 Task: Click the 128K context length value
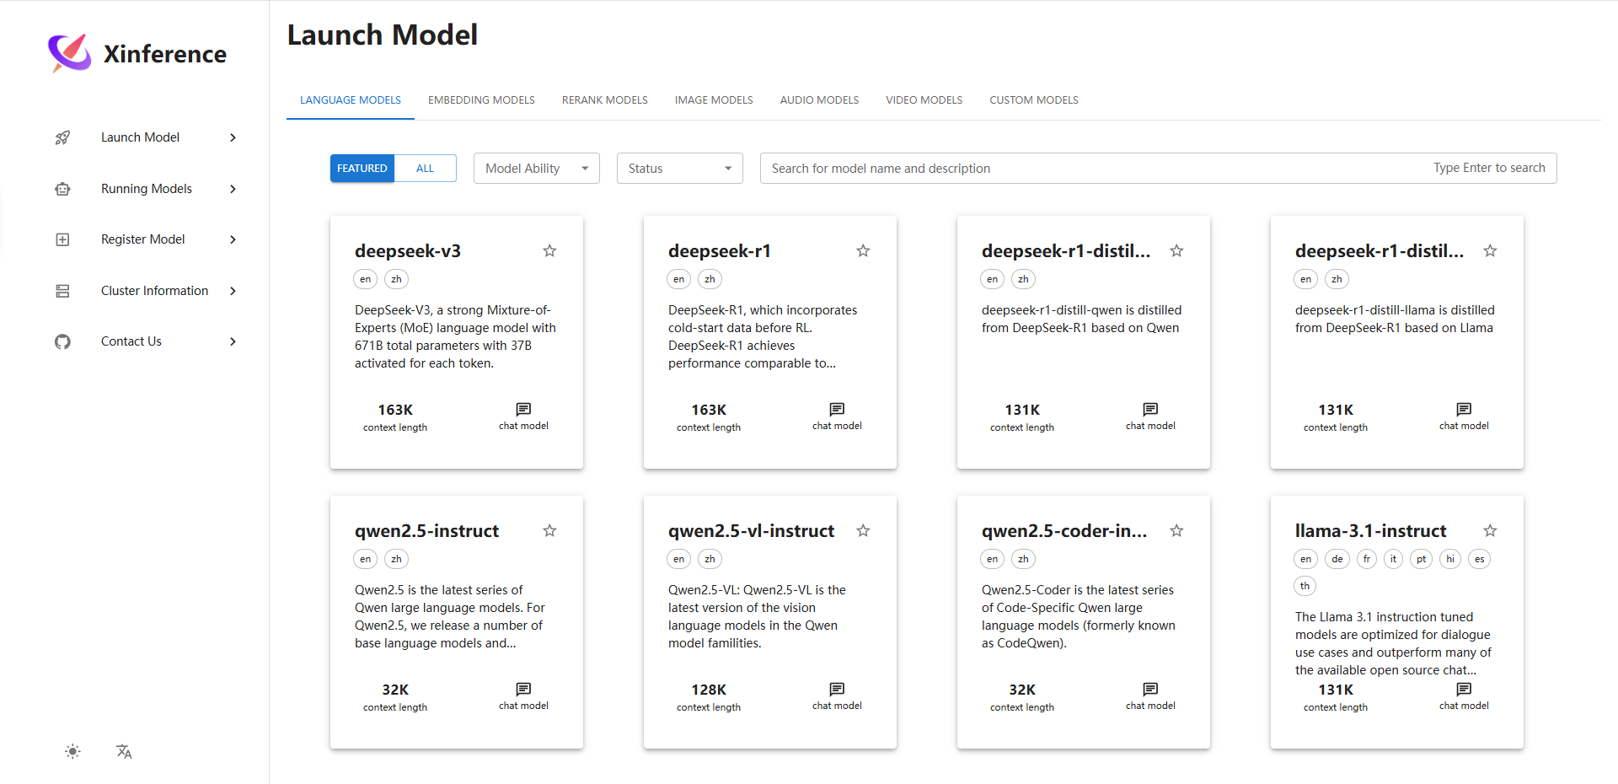[709, 690]
